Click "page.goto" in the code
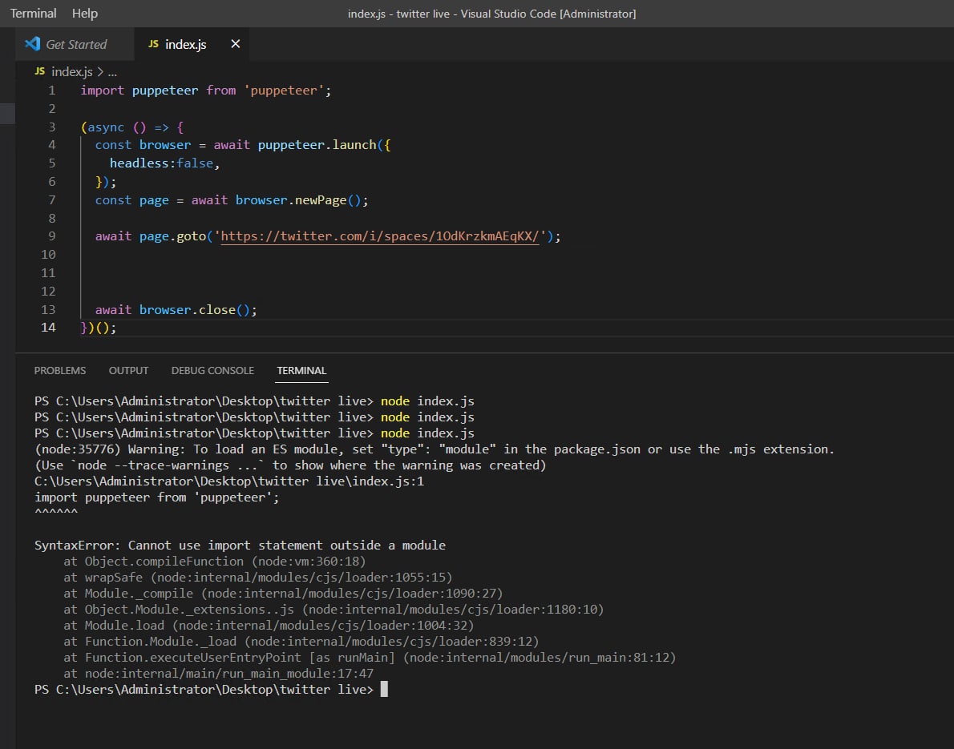The width and height of the screenshot is (954, 749). (173, 236)
